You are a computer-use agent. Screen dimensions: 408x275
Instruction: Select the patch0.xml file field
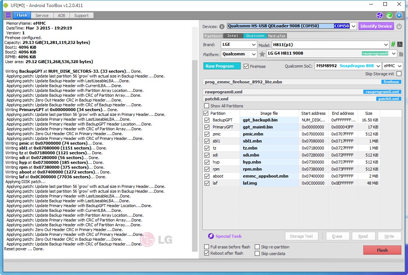[302, 99]
